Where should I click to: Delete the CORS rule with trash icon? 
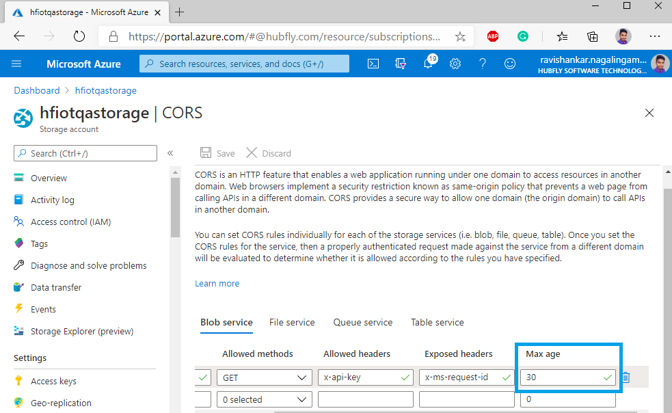pos(626,377)
